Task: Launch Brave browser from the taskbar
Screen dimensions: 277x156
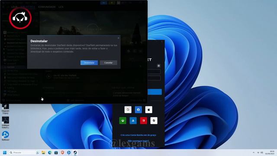Action: tap(62, 153)
